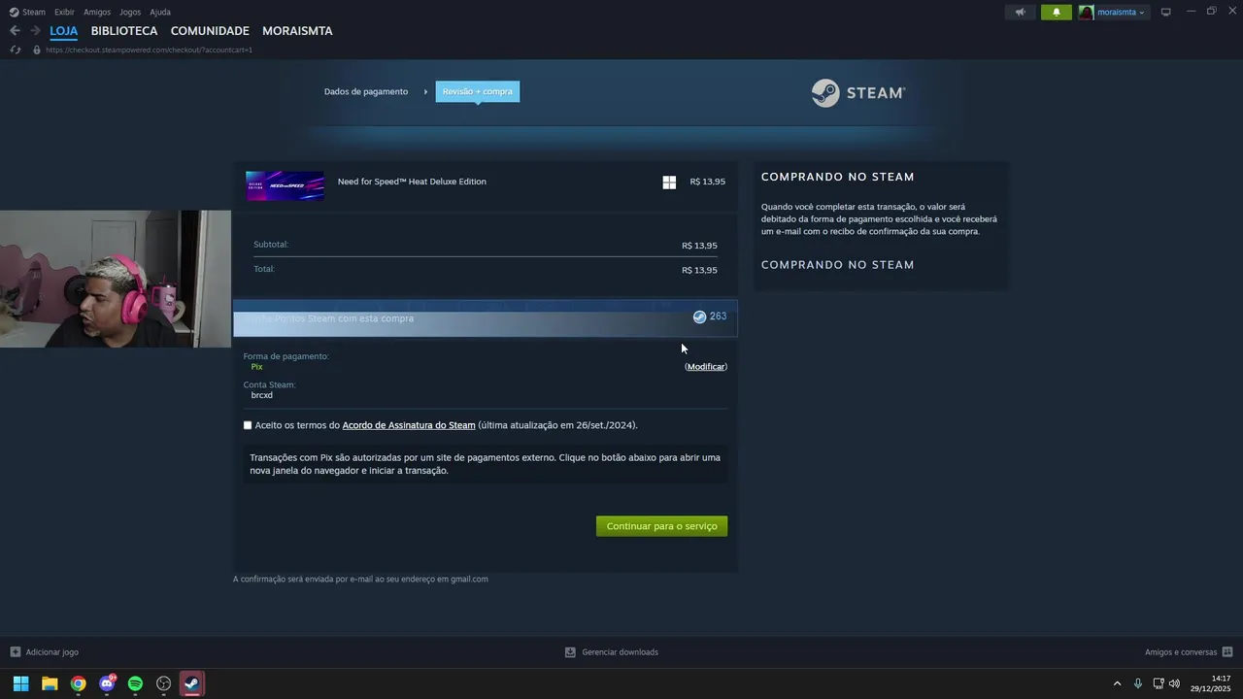Screen dimensions: 1243x699
Task: Click the back navigation arrow
Action: point(15,31)
